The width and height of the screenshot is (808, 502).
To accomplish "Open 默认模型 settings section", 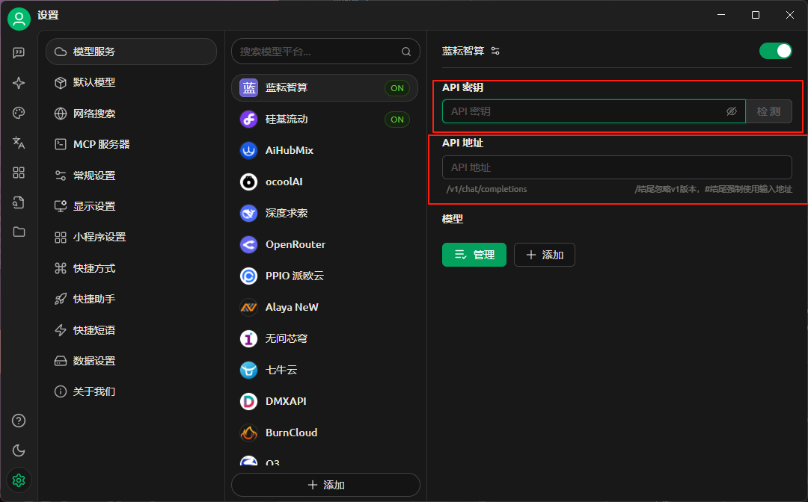I will click(x=132, y=82).
